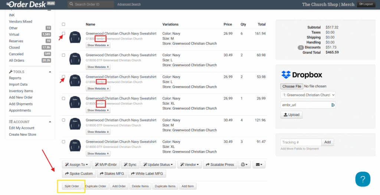Open the Greenwood Christian Church item selector

click(308, 95)
